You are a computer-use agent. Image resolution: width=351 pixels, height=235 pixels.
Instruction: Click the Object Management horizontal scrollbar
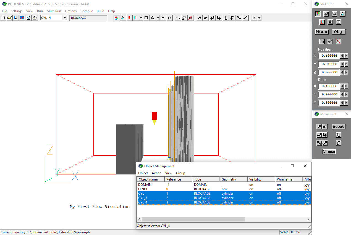click(x=193, y=220)
